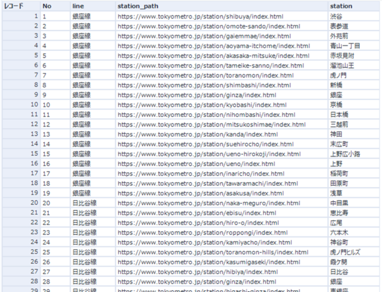
Task: Click the station cell '溜池山王'
Action: (354, 66)
